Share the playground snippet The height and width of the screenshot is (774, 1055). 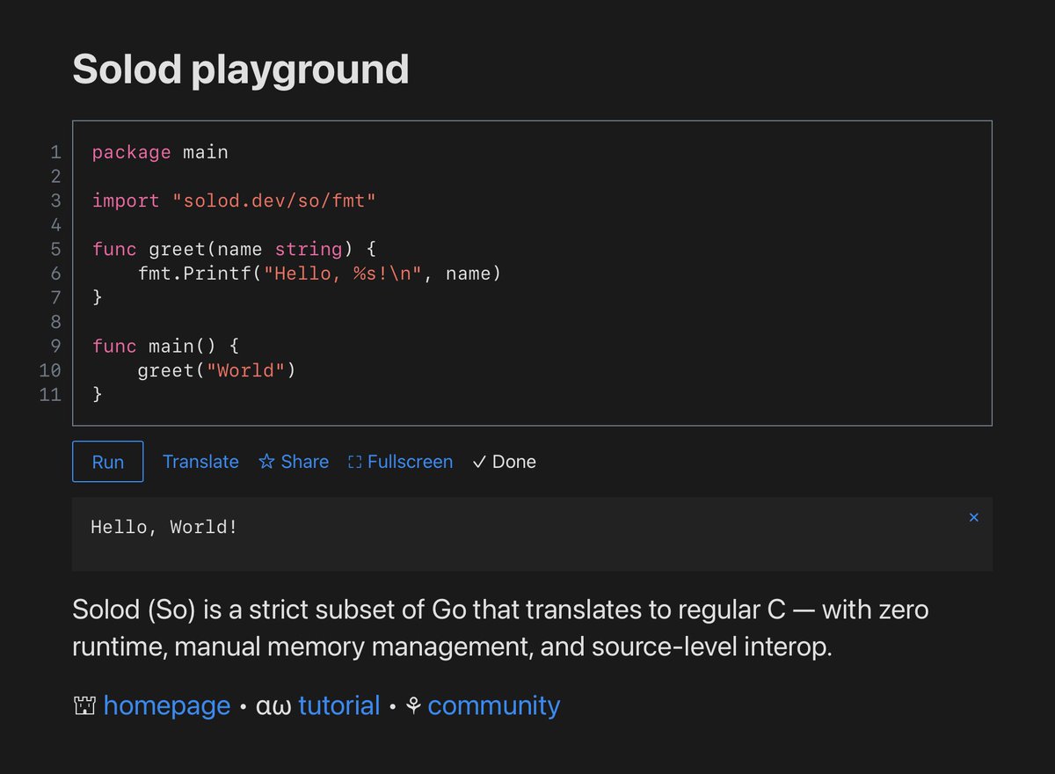pos(294,462)
